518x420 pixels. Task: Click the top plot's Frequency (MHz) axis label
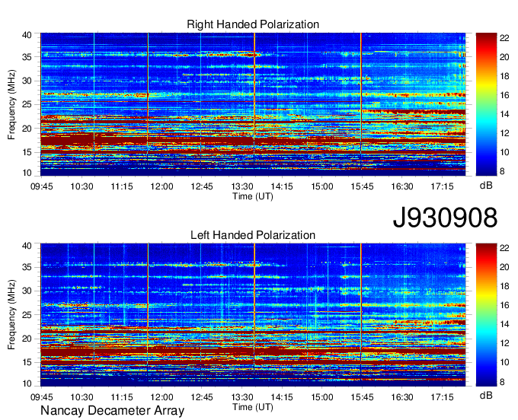click(11, 104)
